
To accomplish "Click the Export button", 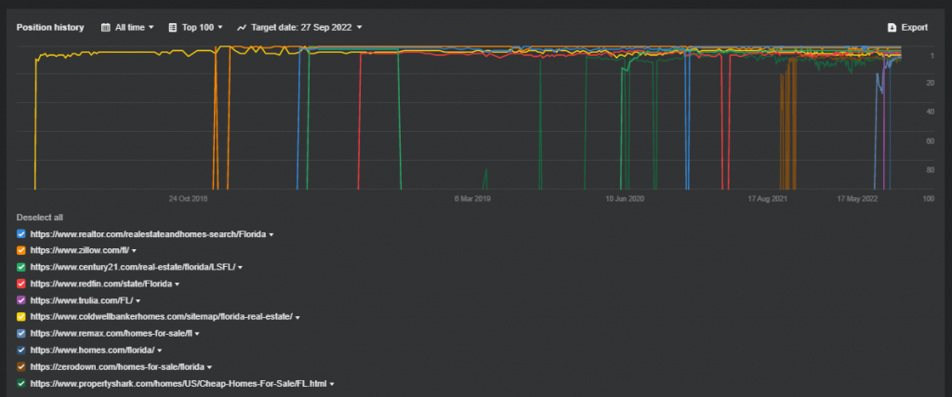I will [x=907, y=27].
